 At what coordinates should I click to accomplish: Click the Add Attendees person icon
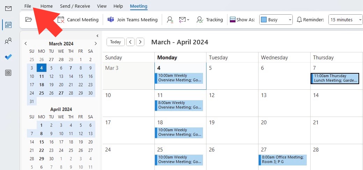pyautogui.click(x=170, y=20)
